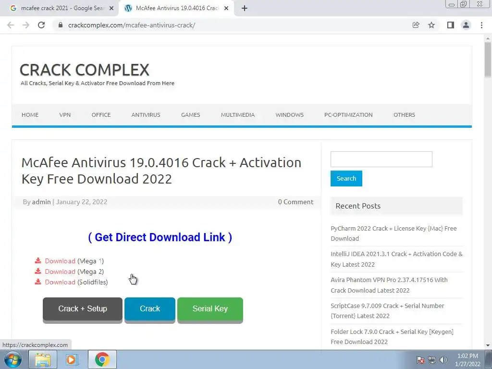The image size is (492, 369).
Task: Click Get Direct Download Link heading
Action: (x=160, y=237)
